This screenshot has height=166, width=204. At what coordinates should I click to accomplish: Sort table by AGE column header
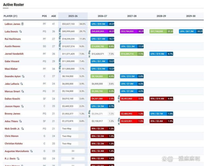point(53,16)
